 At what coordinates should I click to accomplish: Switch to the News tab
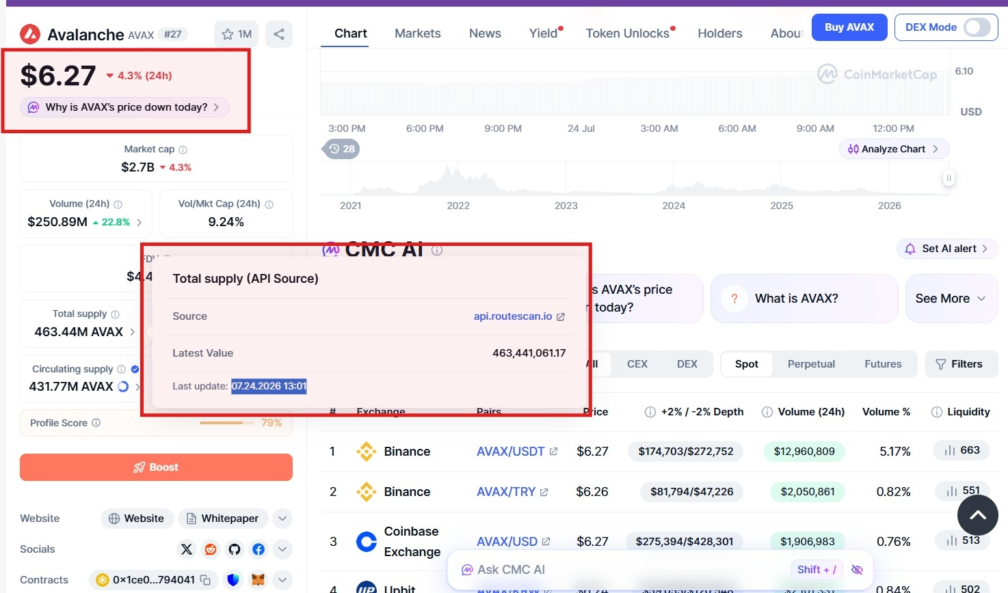click(485, 33)
